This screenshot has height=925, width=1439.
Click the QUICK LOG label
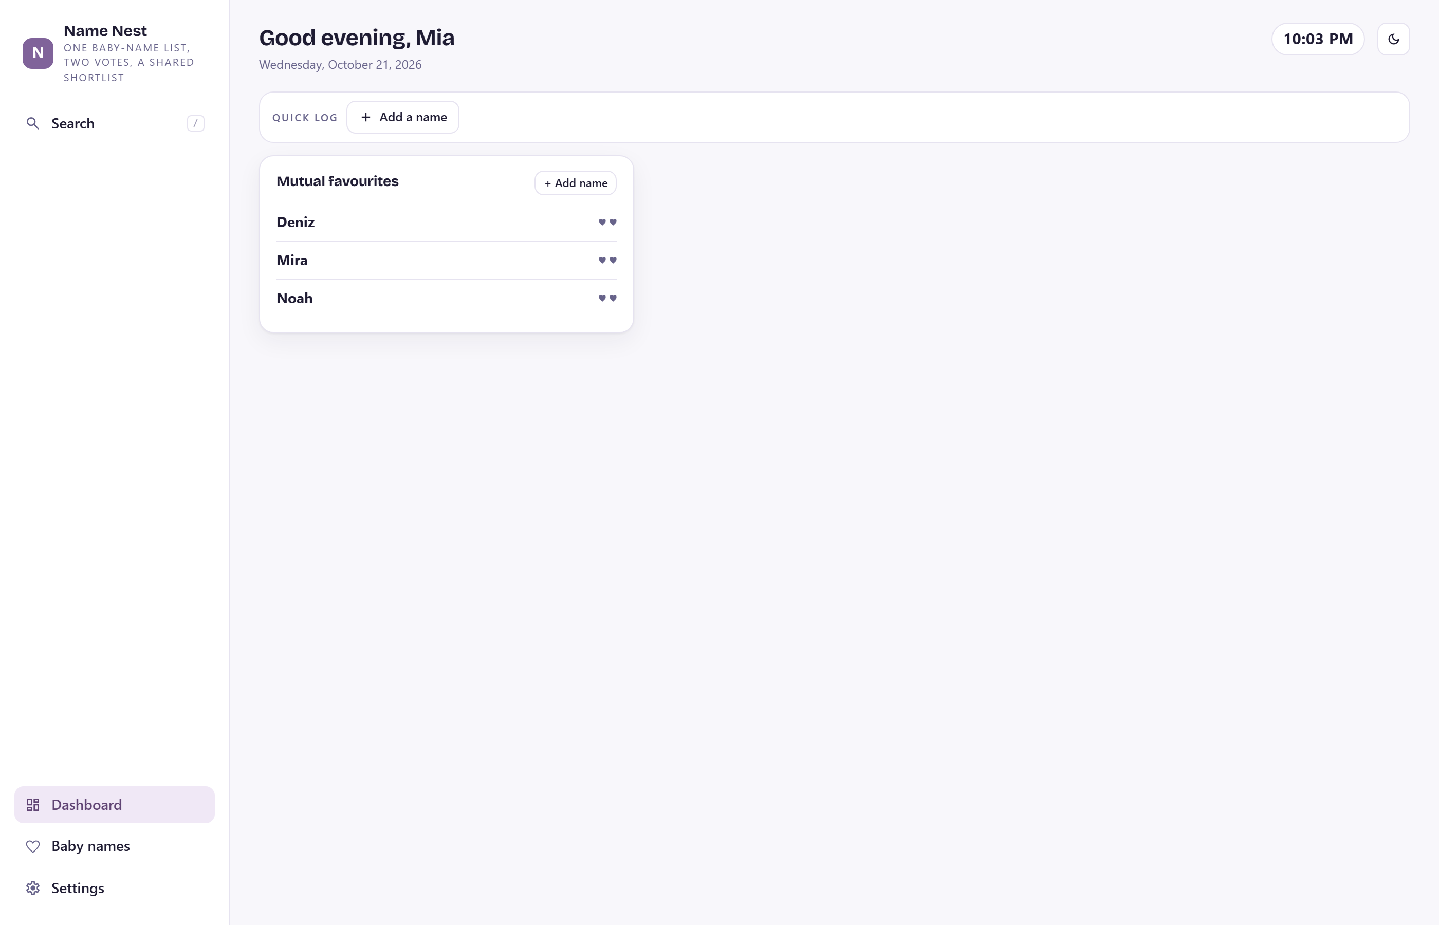304,118
